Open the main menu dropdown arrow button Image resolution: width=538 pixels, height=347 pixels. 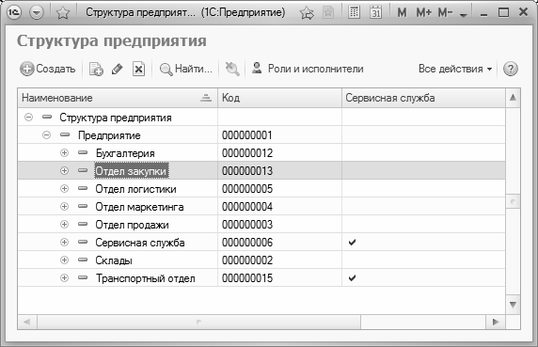37,12
